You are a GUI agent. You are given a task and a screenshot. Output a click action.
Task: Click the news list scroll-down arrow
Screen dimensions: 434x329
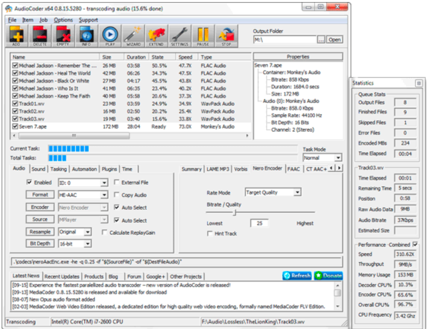338,306
